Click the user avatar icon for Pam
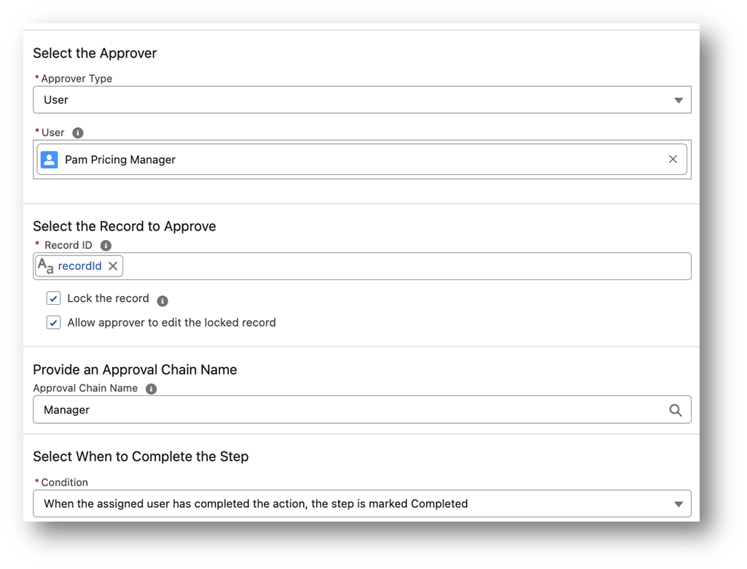Screen dimensions: 747x569 49,160
